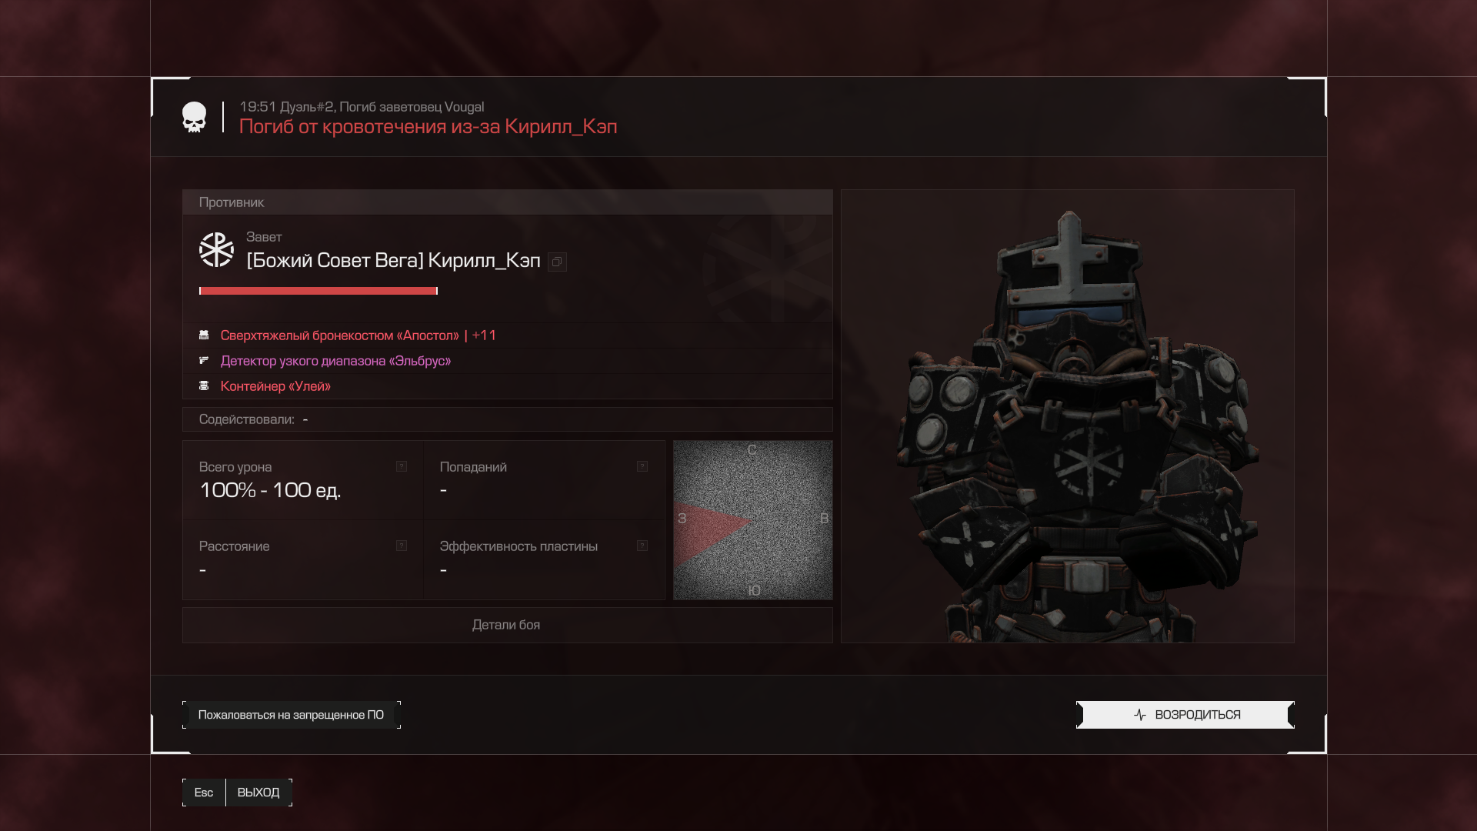The image size is (1477, 831).
Task: Click the Эффективность пластины label
Action: 518,546
